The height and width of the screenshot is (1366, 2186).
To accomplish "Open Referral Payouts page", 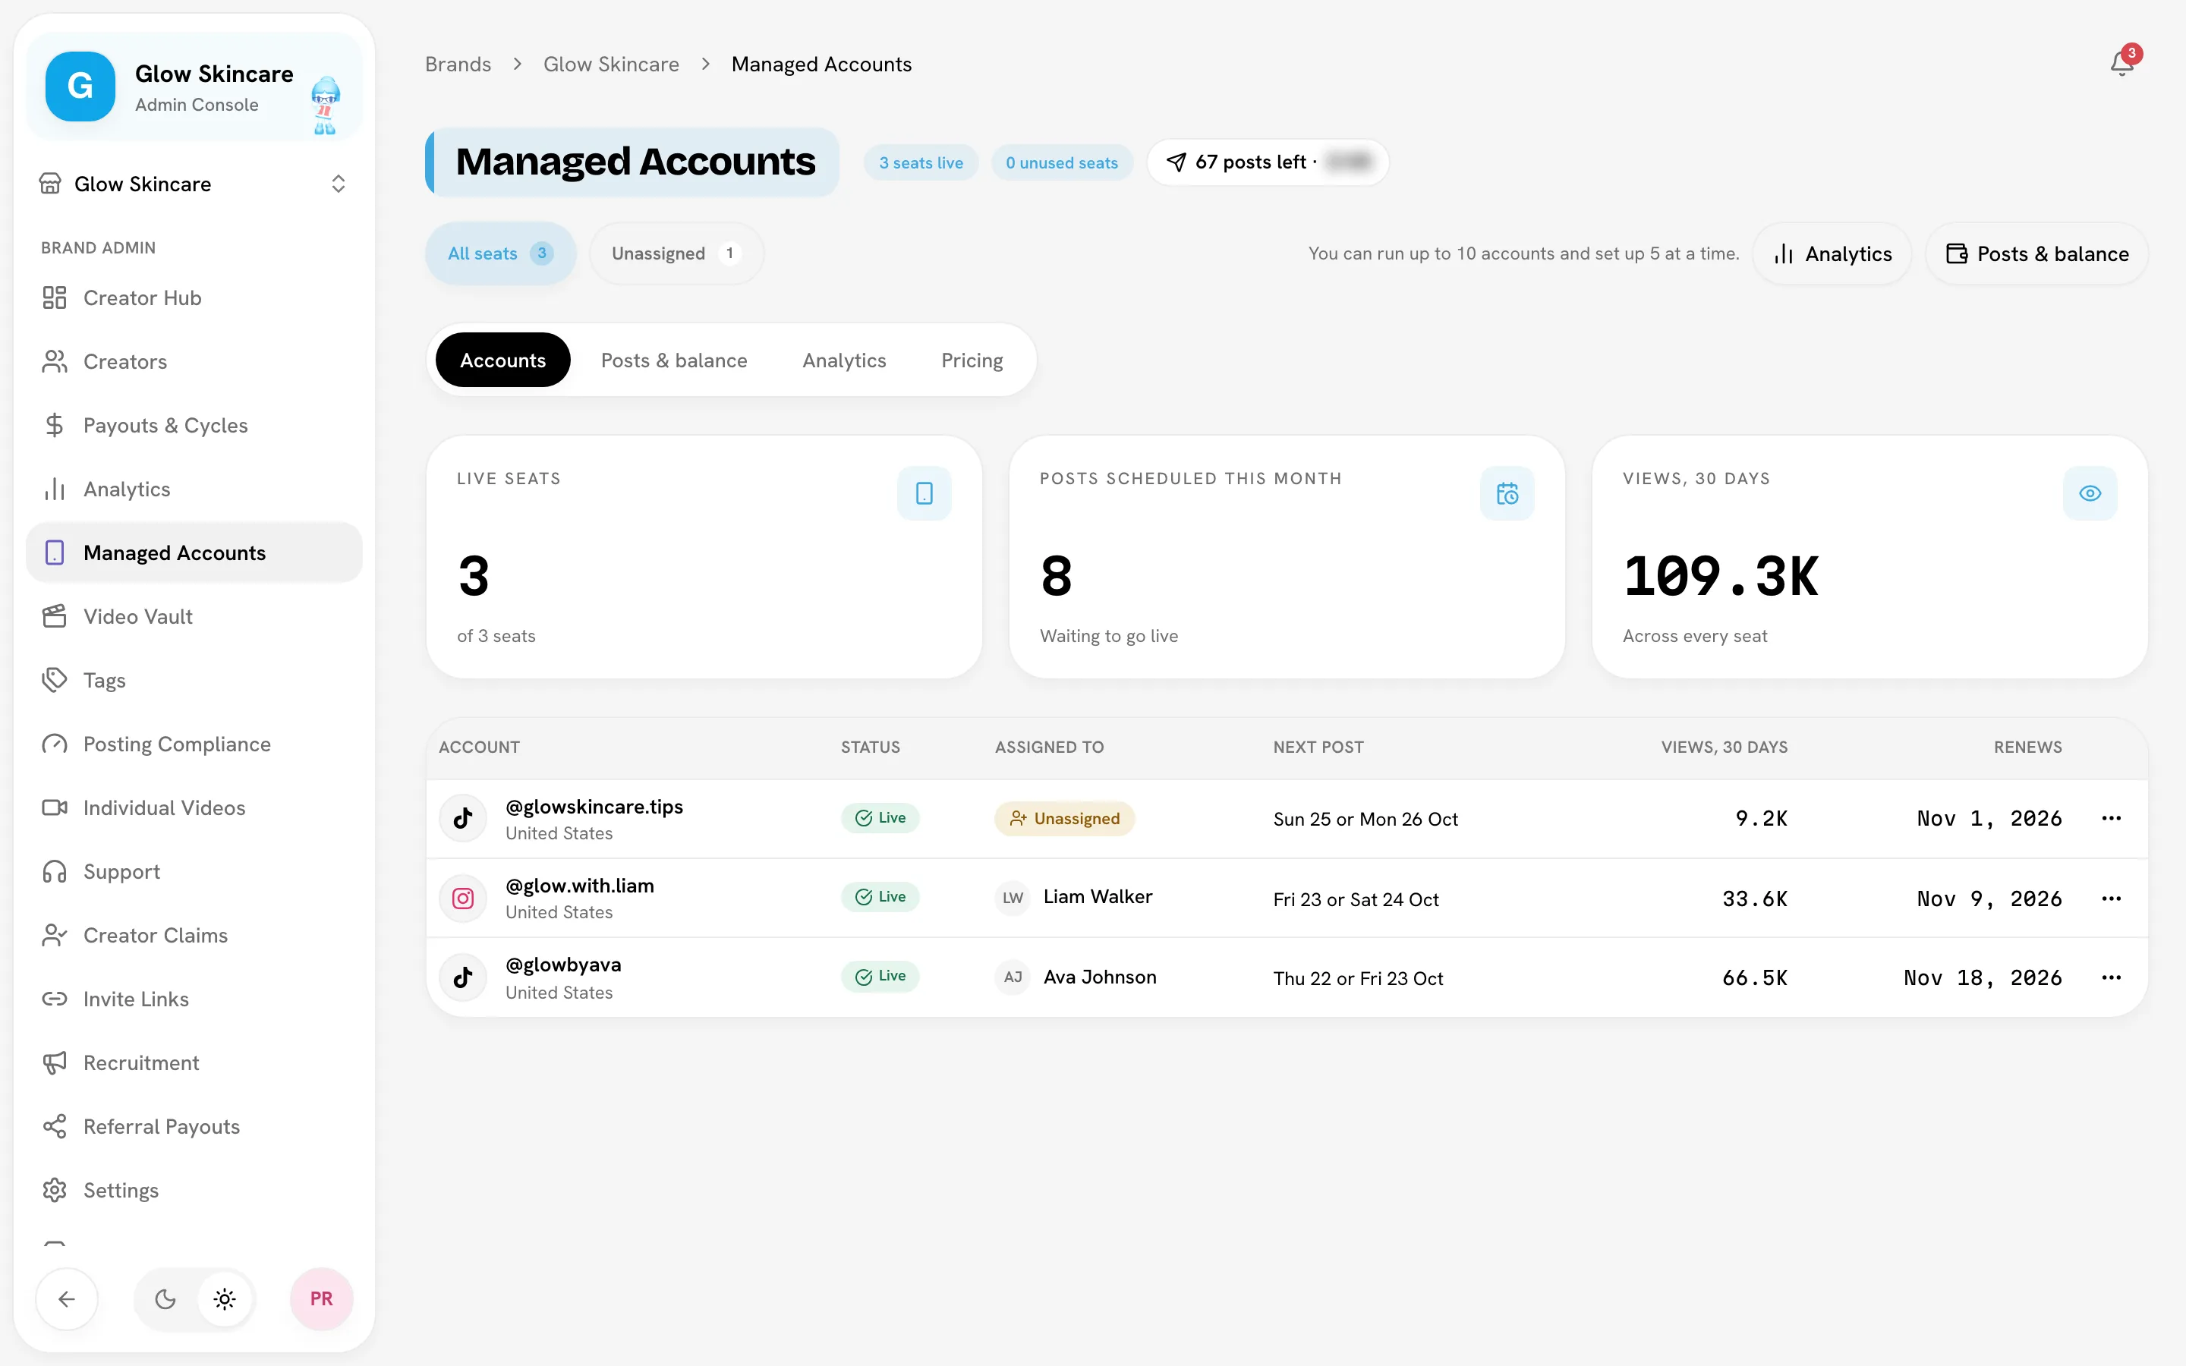I will click(194, 1127).
